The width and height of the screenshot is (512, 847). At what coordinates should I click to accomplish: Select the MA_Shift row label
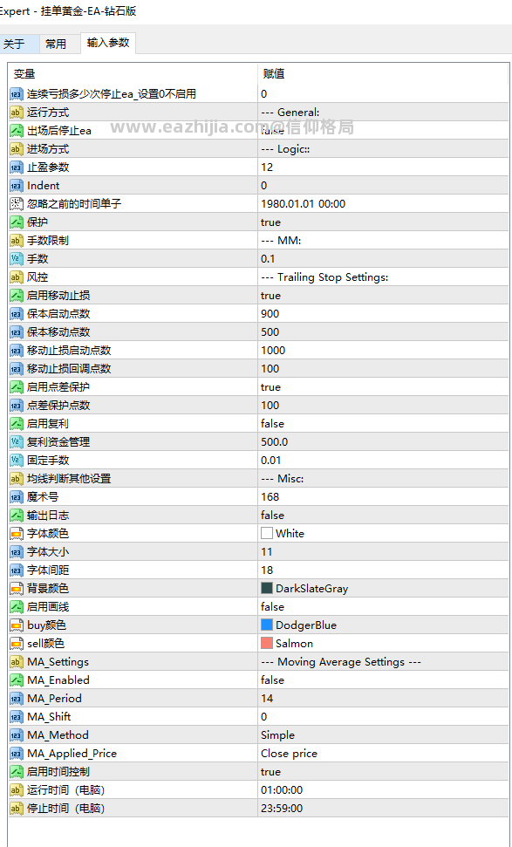click(x=49, y=717)
